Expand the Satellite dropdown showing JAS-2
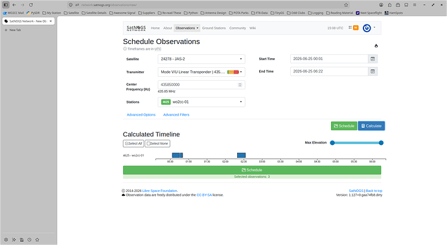 pyautogui.click(x=201, y=59)
